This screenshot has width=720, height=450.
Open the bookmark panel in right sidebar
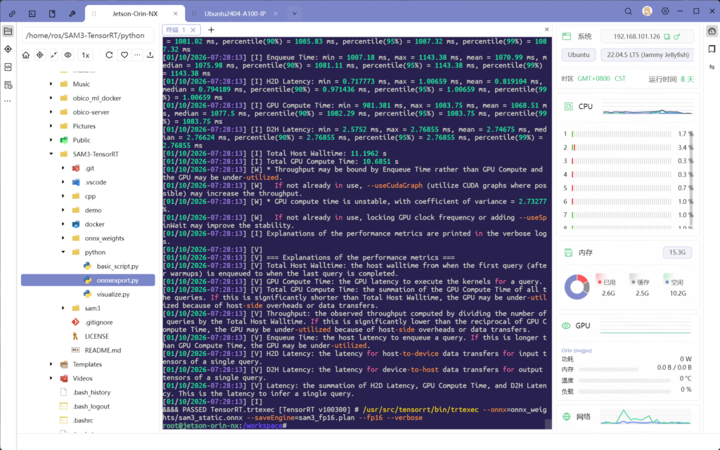click(x=711, y=49)
